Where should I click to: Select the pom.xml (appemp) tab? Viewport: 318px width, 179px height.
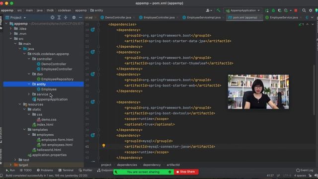(x=245, y=18)
